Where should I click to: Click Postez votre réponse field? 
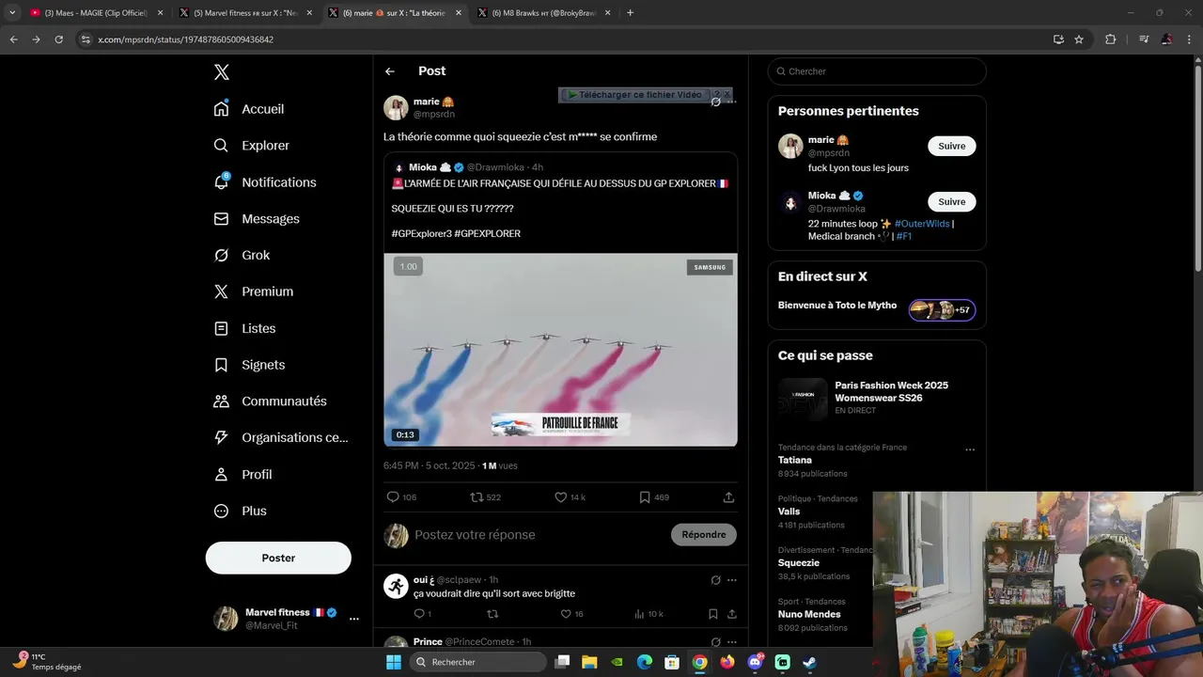coord(538,535)
